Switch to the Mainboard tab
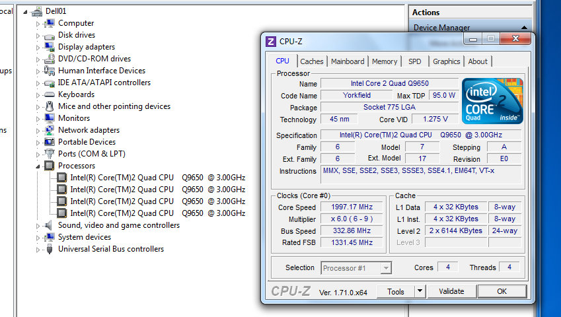Screen dimensions: 561x317 tap(348, 61)
